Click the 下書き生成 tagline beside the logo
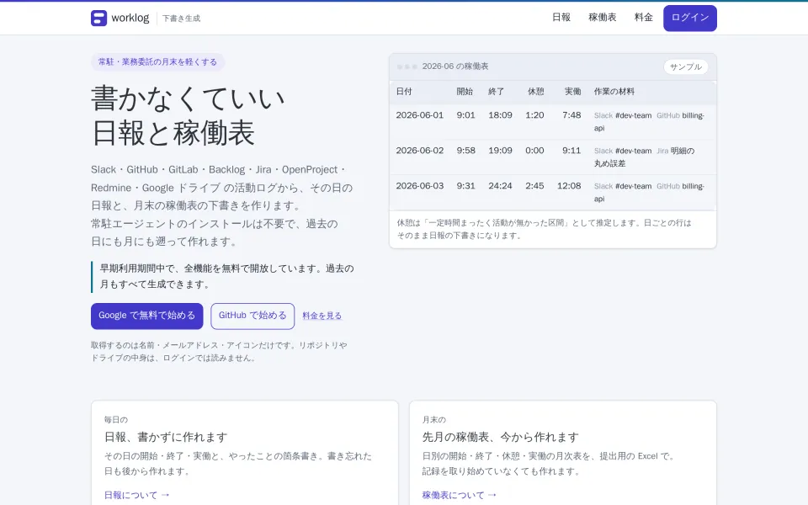The height and width of the screenshot is (505, 808). coord(182,19)
